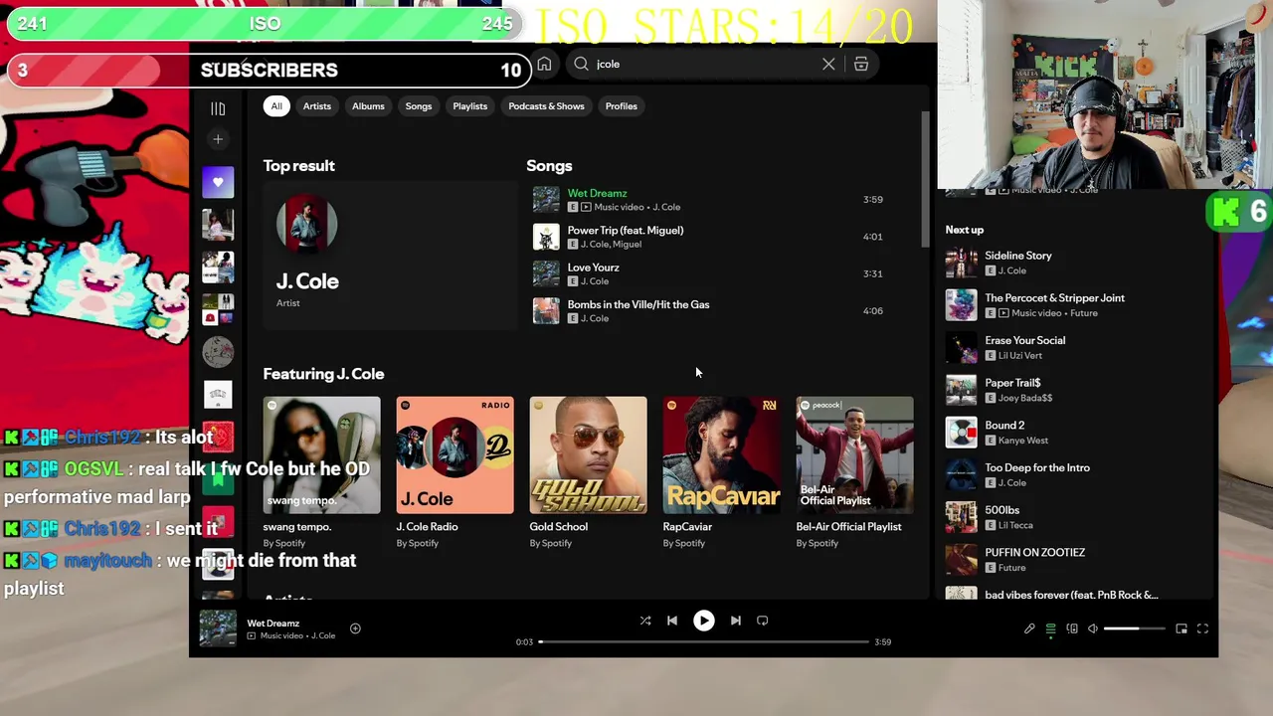The image size is (1273, 716).
Task: Open J. Cole top result artist card
Action: (390, 256)
